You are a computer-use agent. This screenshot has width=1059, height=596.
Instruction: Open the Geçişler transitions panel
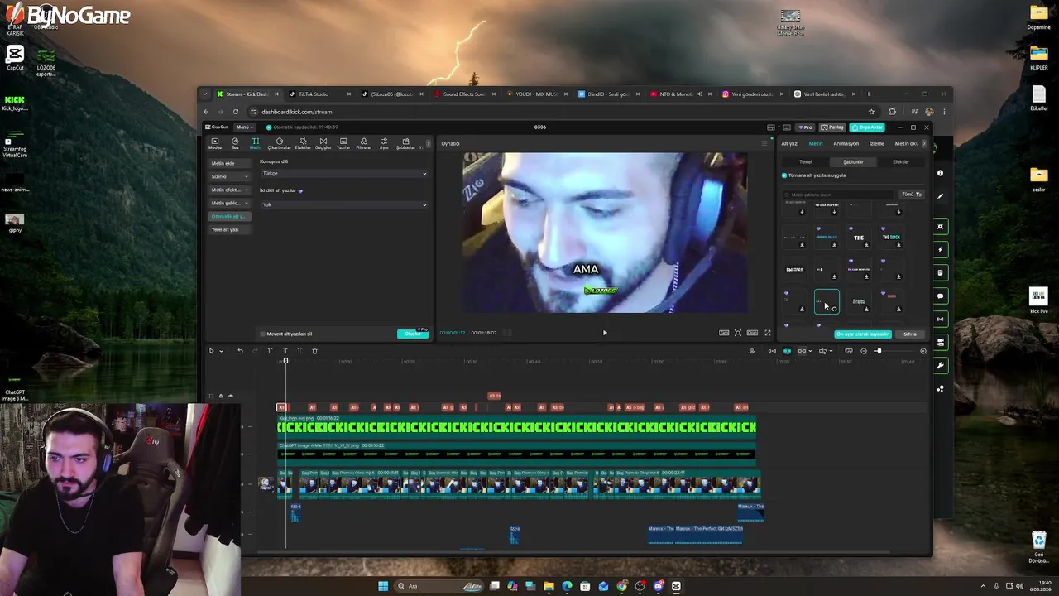pyautogui.click(x=323, y=143)
